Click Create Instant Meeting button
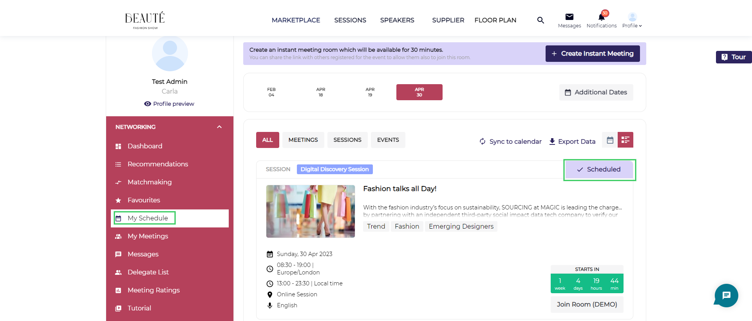Image resolution: width=752 pixels, height=321 pixels. (x=592, y=54)
